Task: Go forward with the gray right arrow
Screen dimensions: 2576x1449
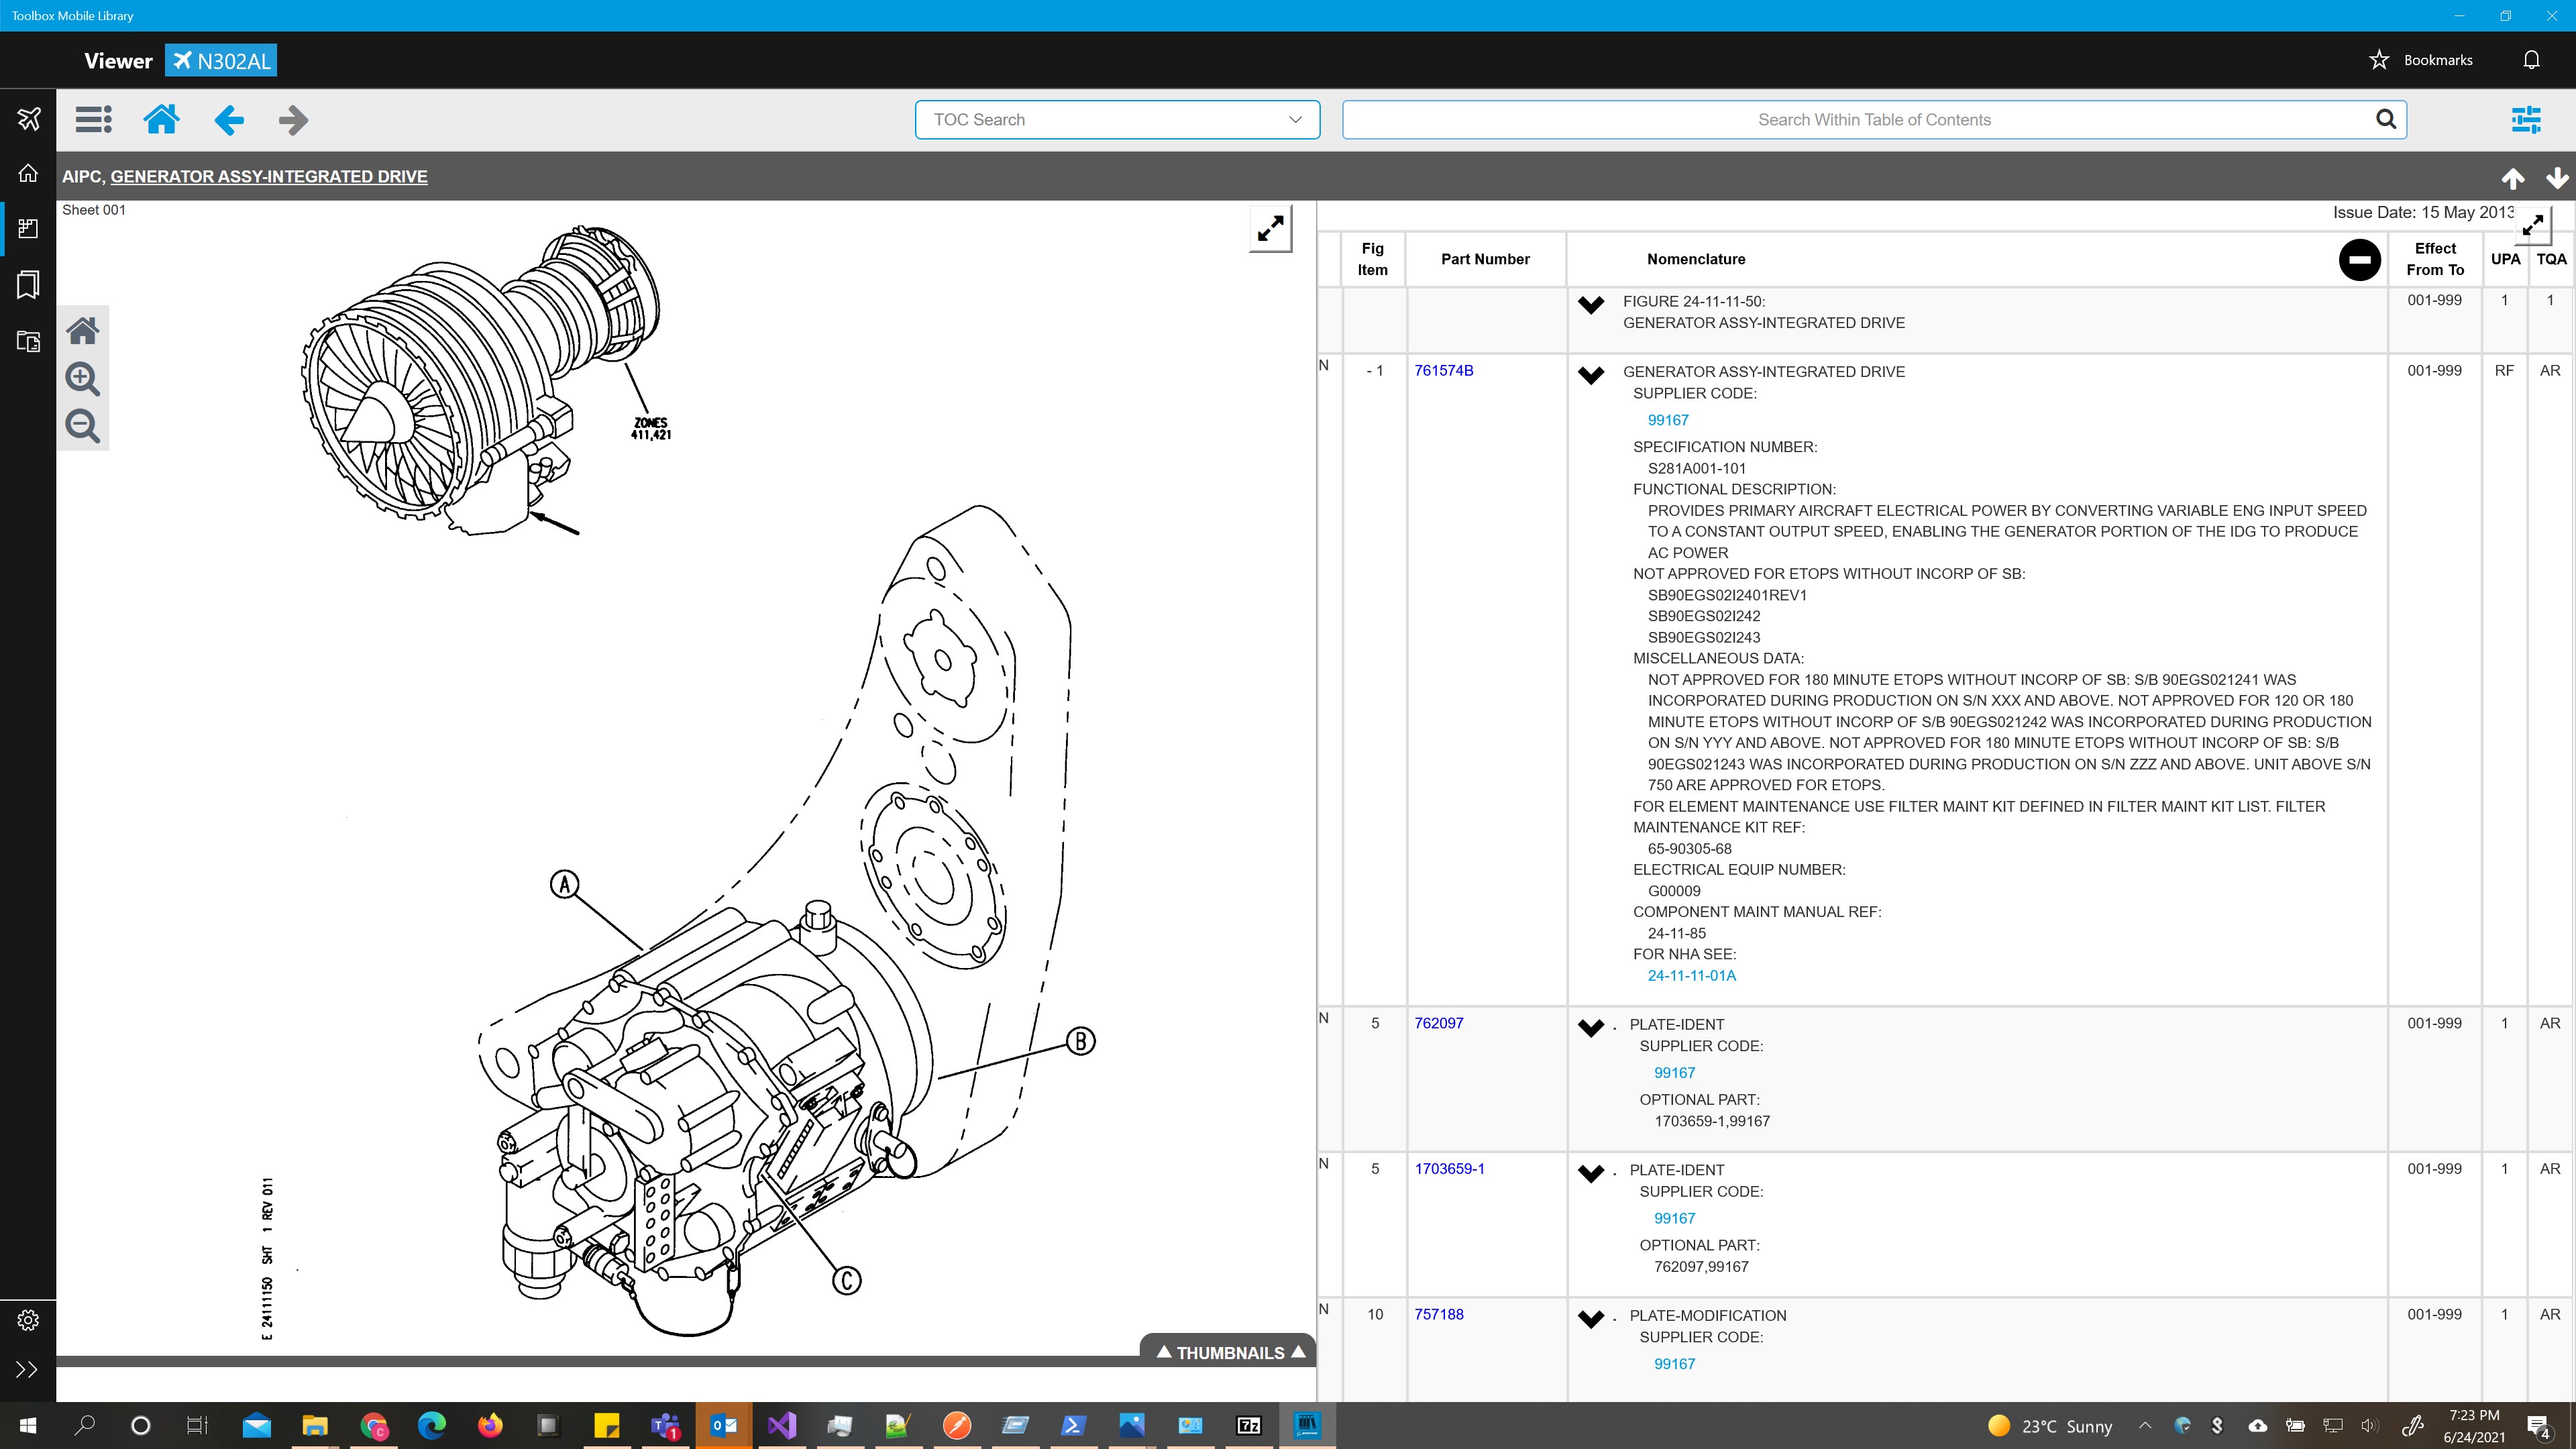Action: [293, 120]
